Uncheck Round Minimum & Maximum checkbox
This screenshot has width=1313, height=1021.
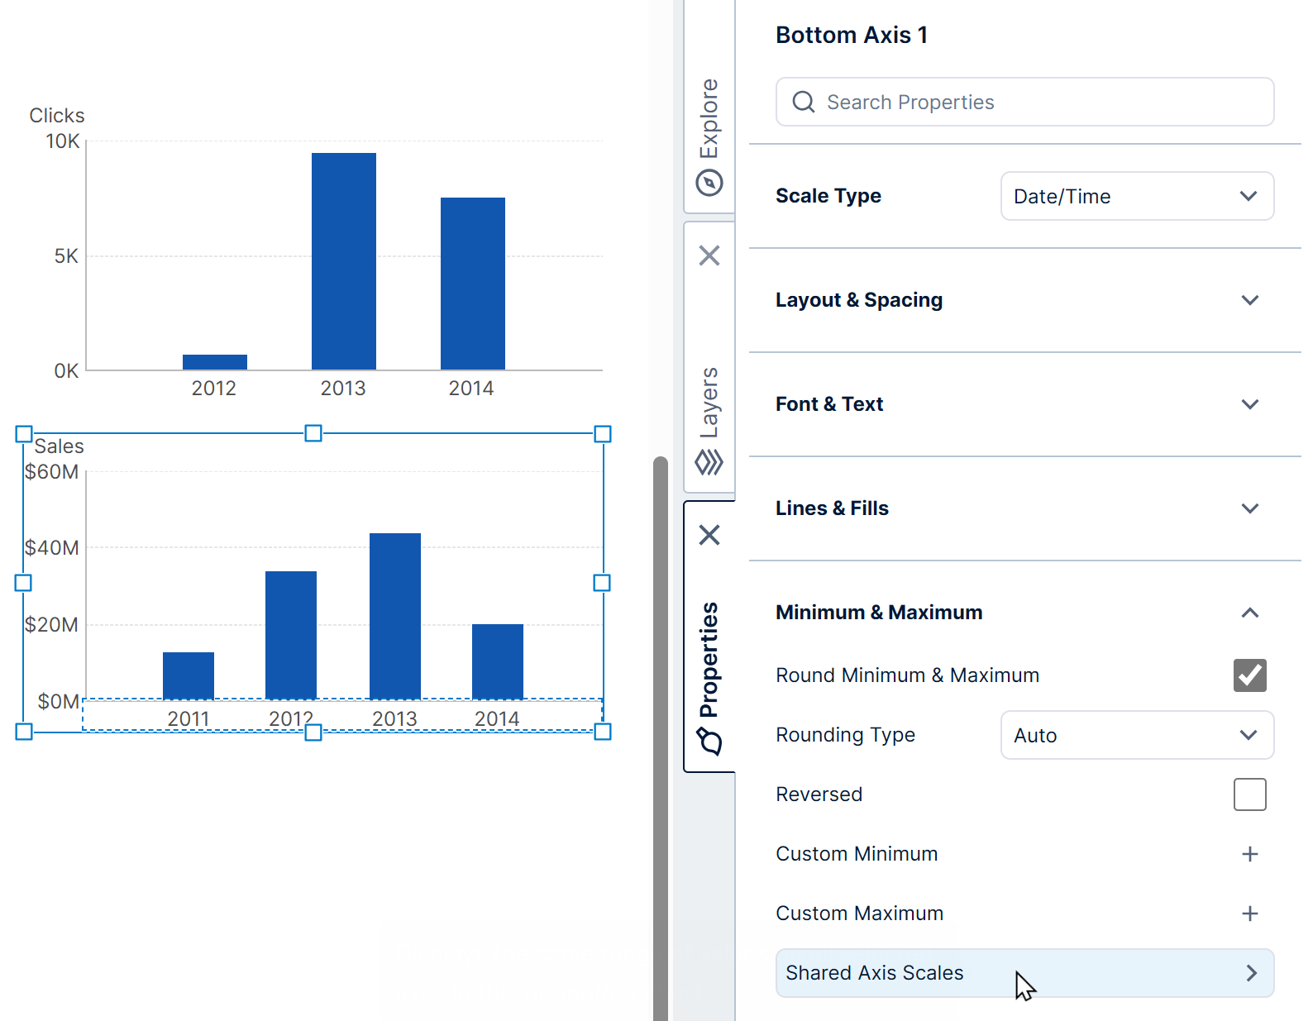[x=1249, y=675]
